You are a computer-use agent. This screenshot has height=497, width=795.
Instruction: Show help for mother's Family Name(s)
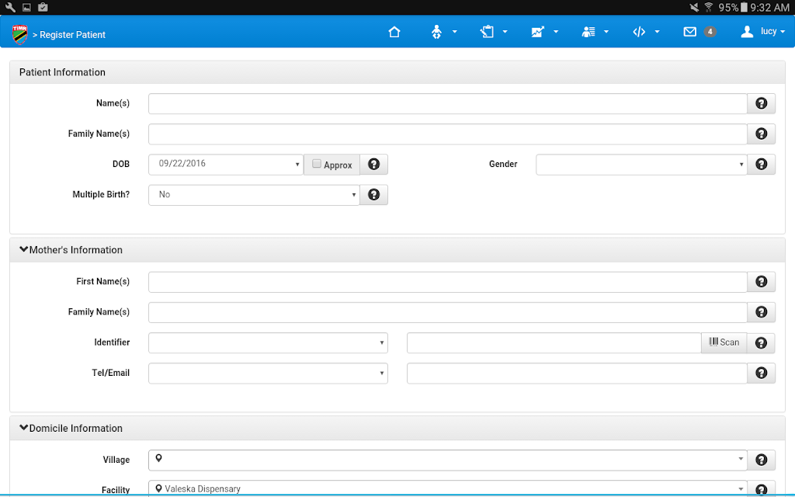click(761, 312)
